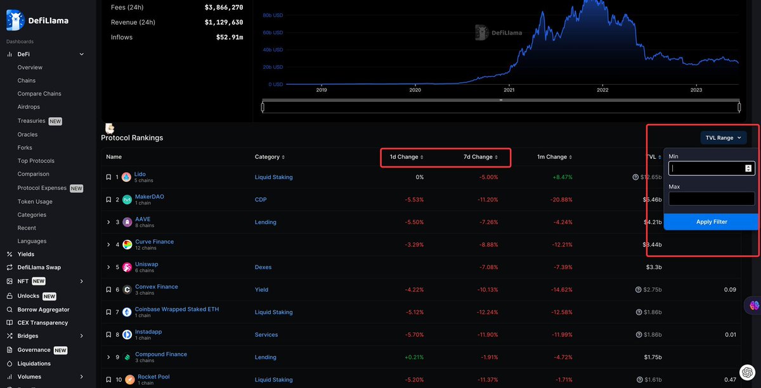The width and height of the screenshot is (761, 388).
Task: Click the left handle of chart range slider
Action: click(x=263, y=108)
